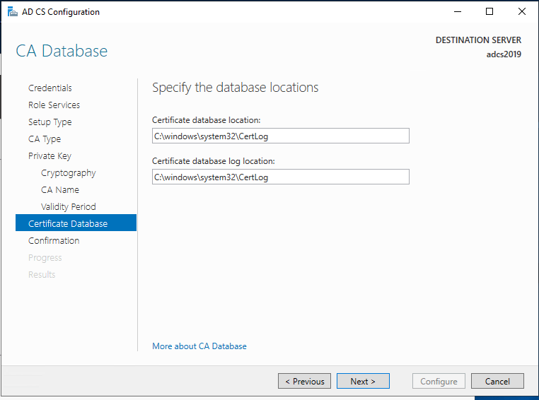Select Setup Type in the sidebar
Screen dimensions: 539x400
(x=50, y=122)
